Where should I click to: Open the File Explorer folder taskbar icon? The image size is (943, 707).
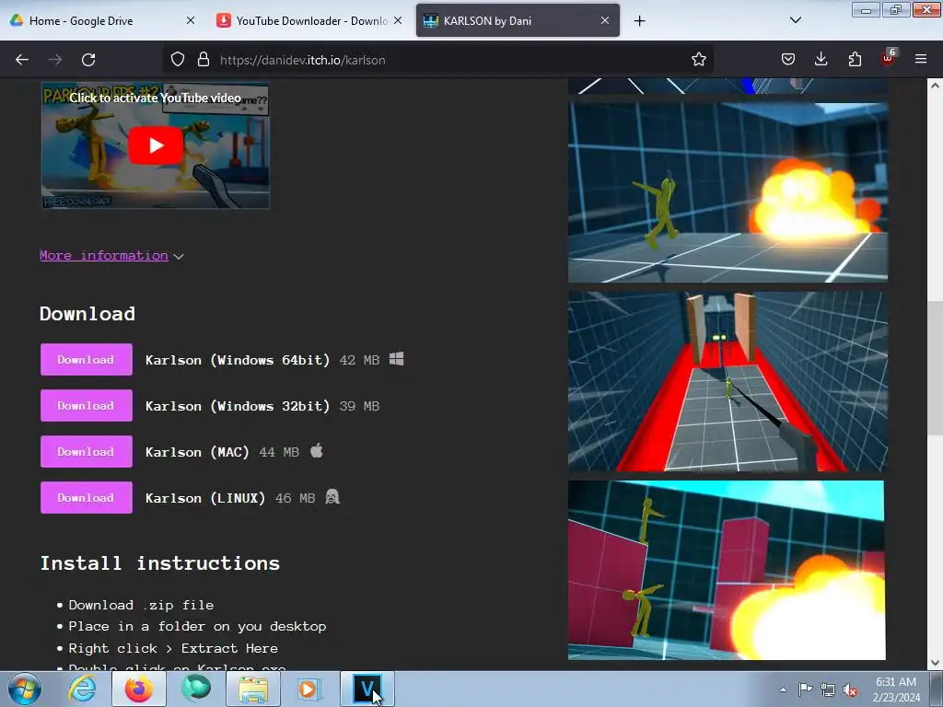pyautogui.click(x=253, y=689)
